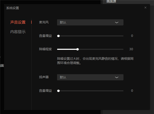Click the chevron arrow in 扬声器 dropdown
154x114 pixels.
(117, 77)
